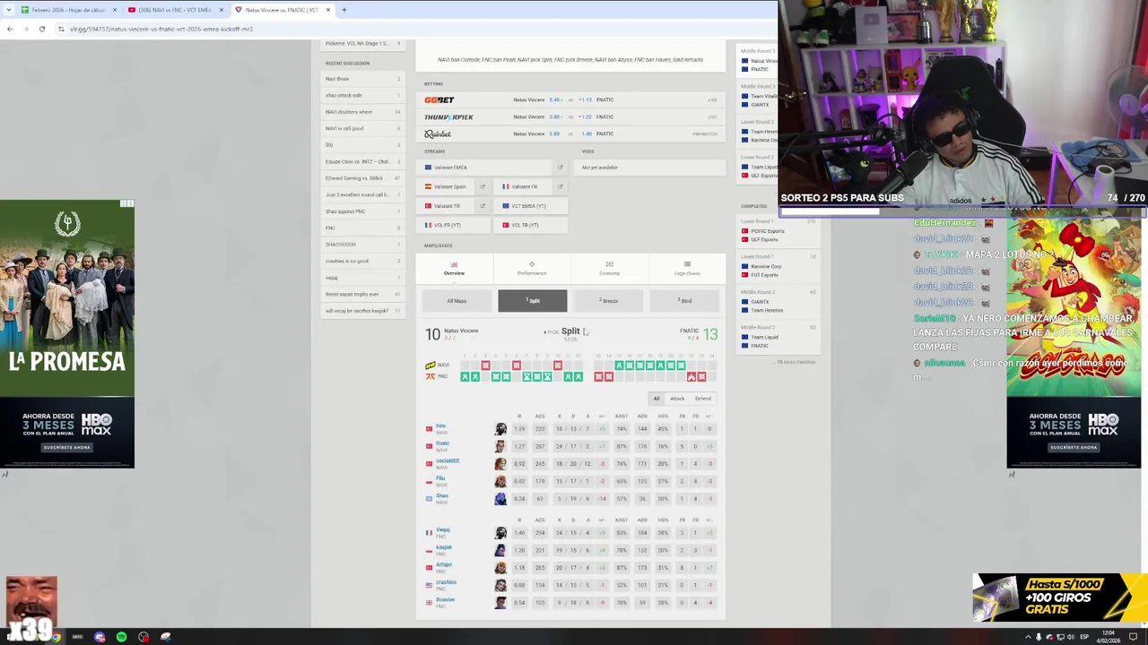Open player kaajak's profile link
The height and width of the screenshot is (645, 1148).
(x=443, y=549)
